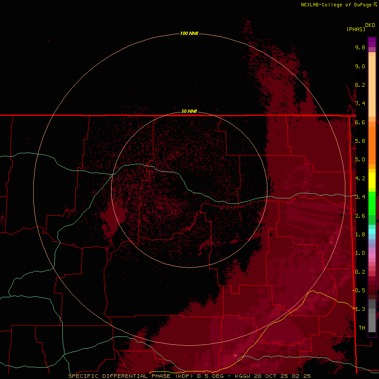Click the 6.6 scale value
This screenshot has width=379, height=379.
coord(360,122)
